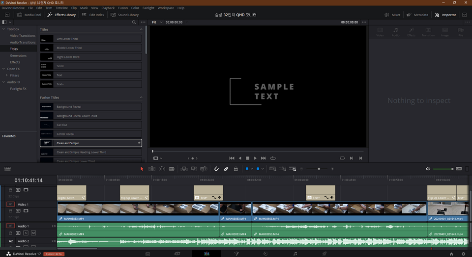Mute audio with the speaker icon

(x=428, y=169)
